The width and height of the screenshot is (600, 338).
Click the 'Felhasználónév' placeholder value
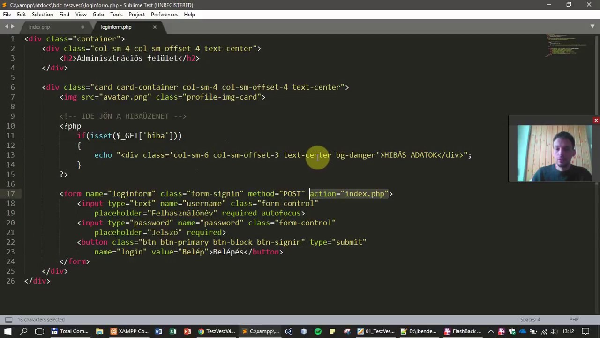(182, 213)
